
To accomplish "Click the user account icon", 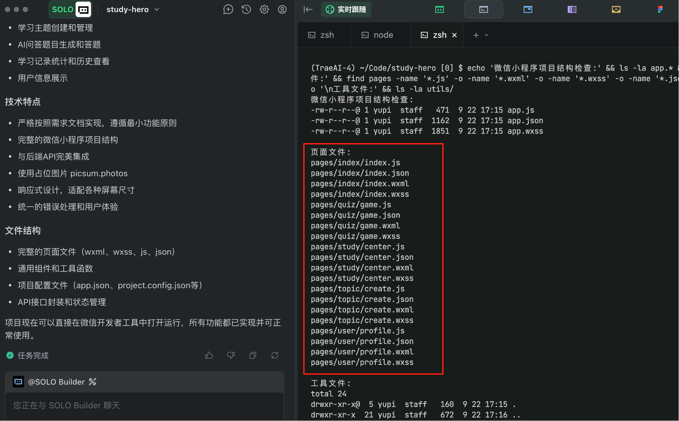I will click(x=282, y=10).
